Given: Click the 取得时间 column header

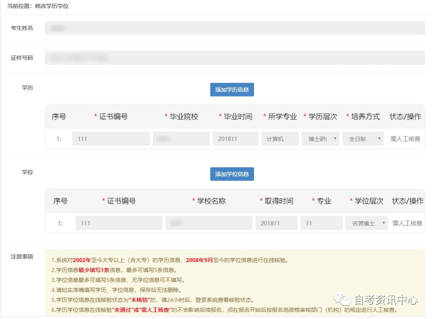Looking at the screenshot, I should tap(276, 201).
